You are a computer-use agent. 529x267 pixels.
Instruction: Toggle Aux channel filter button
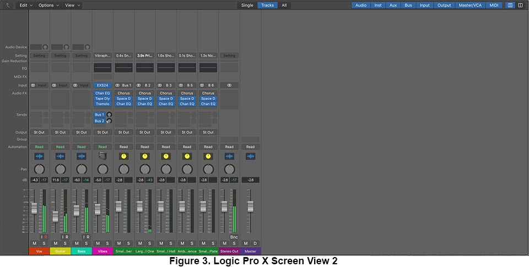click(393, 5)
